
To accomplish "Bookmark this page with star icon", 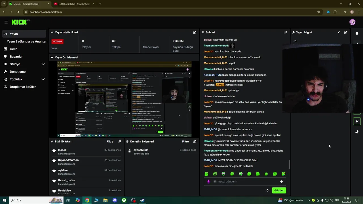I will pyautogui.click(x=319, y=12).
